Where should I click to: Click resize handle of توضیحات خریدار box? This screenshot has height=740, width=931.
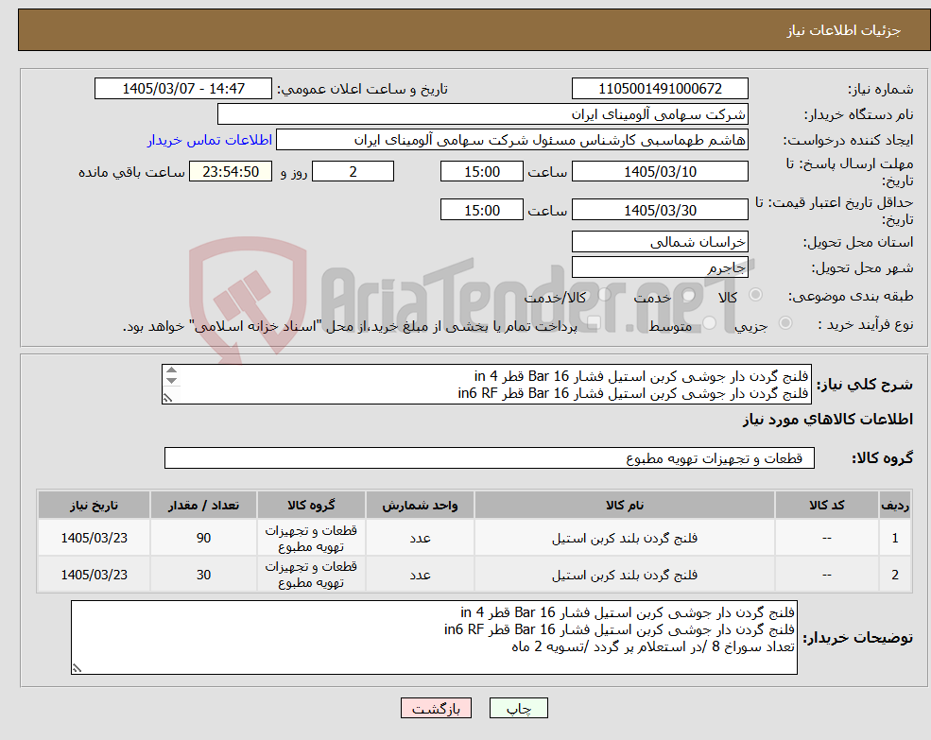pyautogui.click(x=77, y=668)
